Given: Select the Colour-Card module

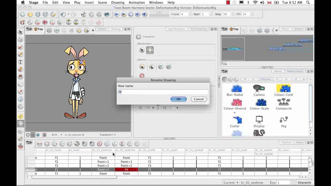Looking at the screenshot, I should pyautogui.click(x=283, y=90).
